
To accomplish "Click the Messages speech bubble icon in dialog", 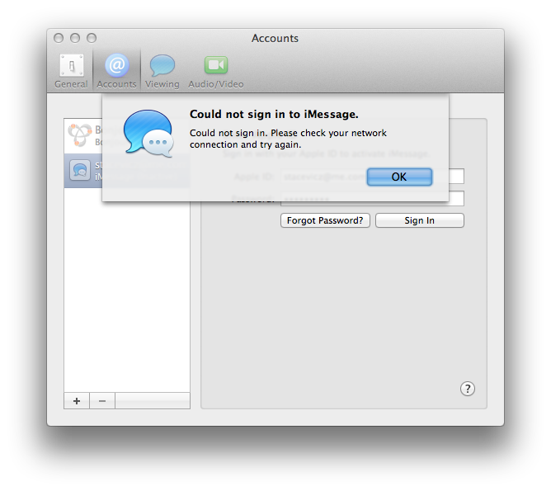I will [x=148, y=133].
